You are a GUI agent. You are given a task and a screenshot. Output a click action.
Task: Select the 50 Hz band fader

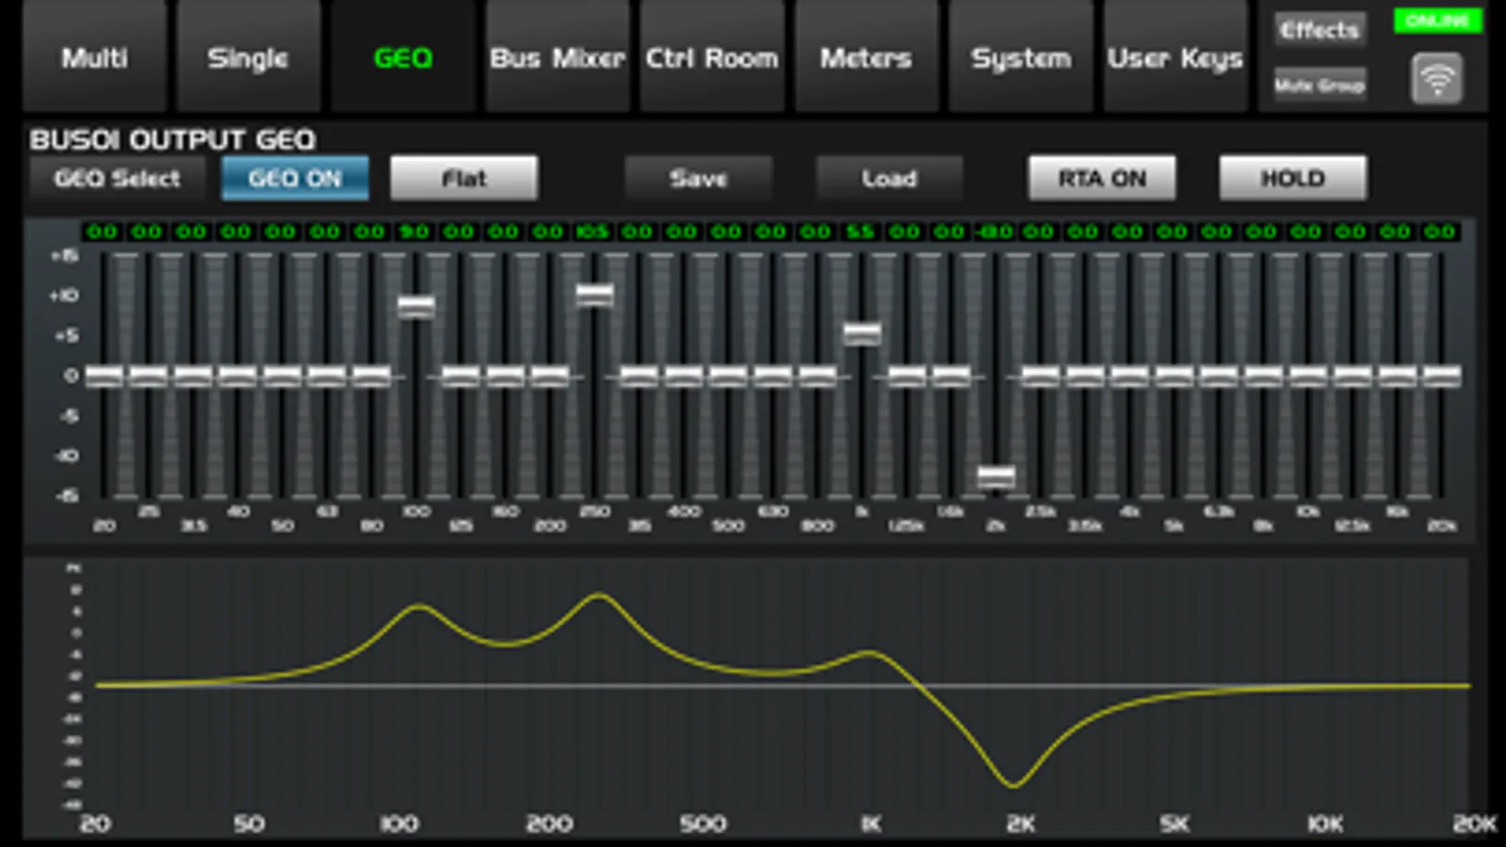point(282,376)
